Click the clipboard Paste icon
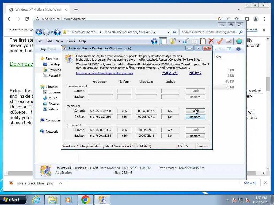 point(203,41)
